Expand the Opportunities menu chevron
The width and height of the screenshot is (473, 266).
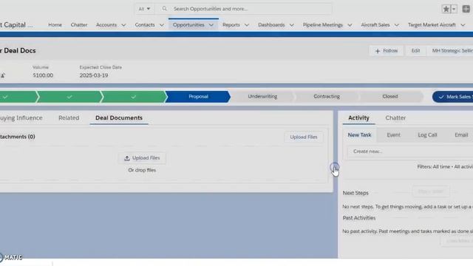tap(211, 25)
